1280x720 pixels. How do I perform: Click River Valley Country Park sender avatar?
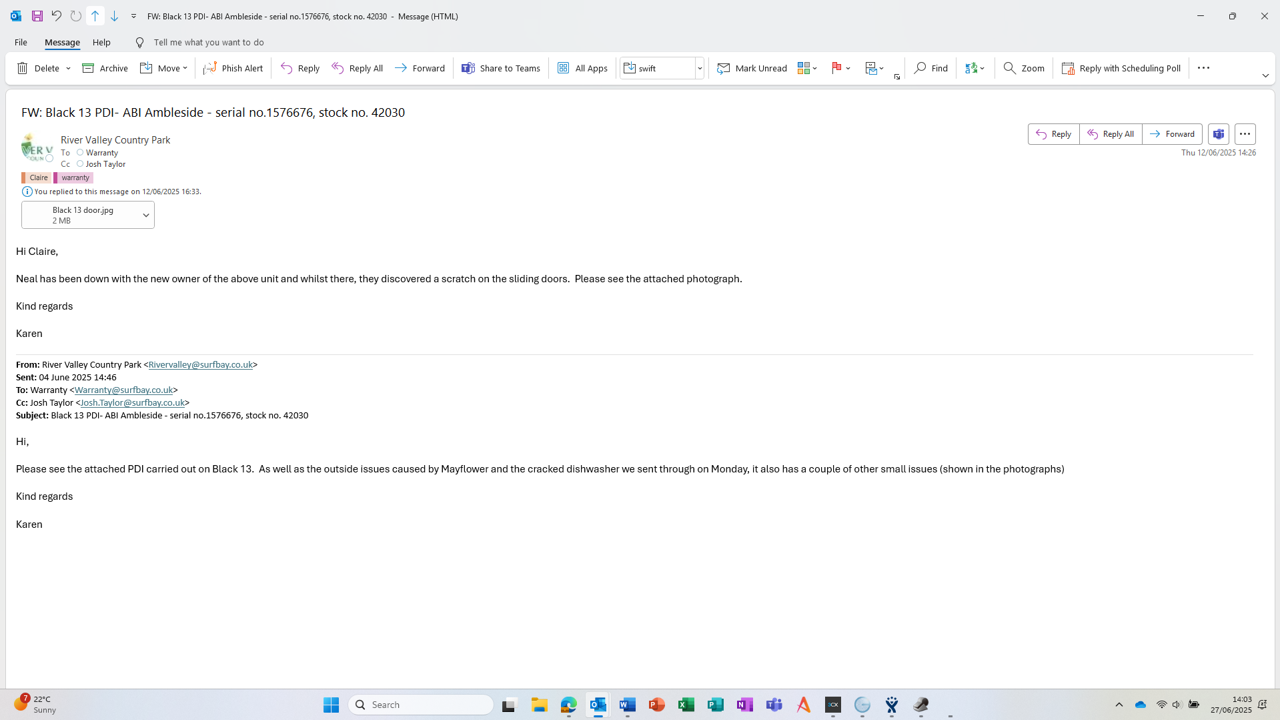coord(36,147)
